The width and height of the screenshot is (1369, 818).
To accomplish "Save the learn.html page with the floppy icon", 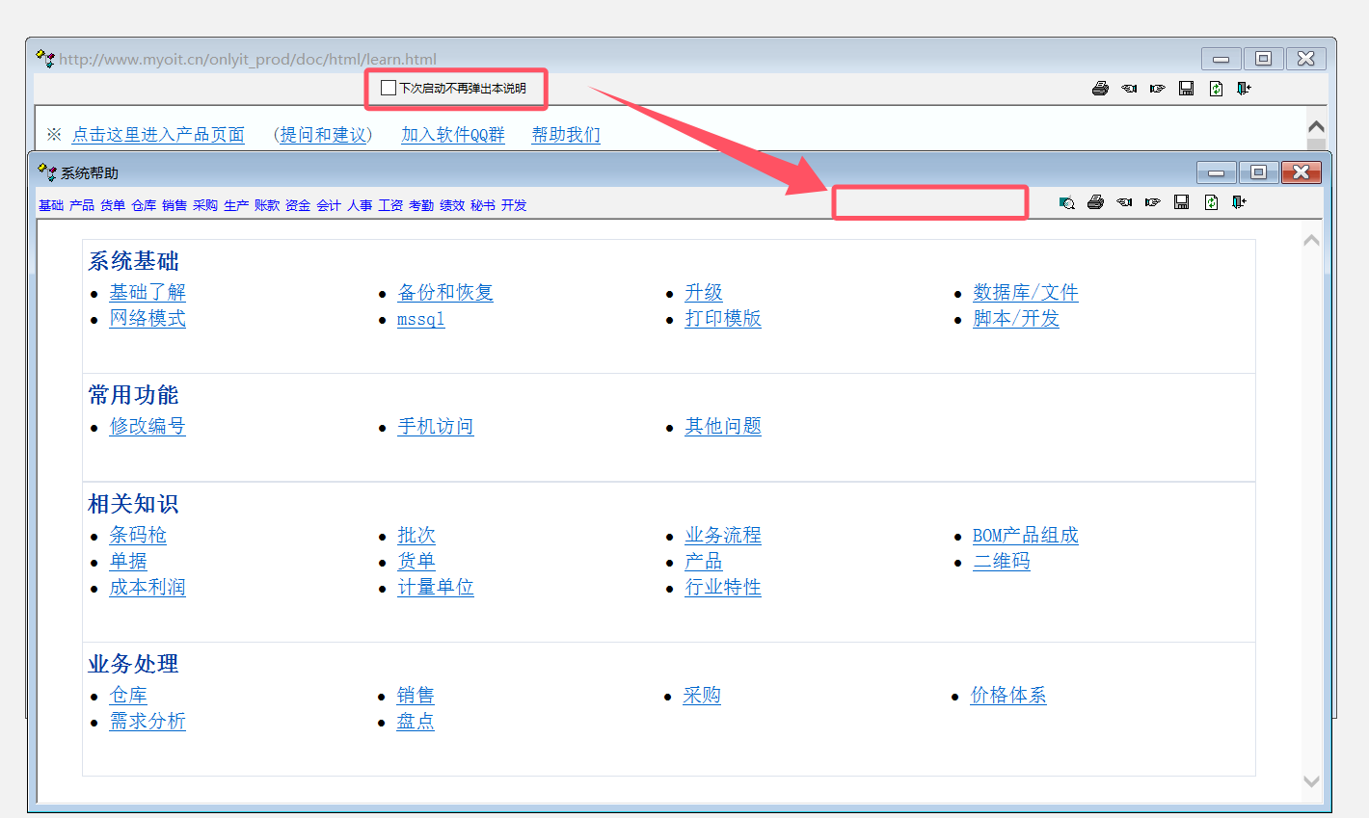I will tap(1187, 89).
